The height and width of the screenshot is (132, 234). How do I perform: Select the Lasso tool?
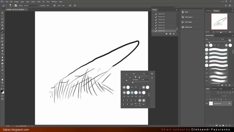point(2,19)
